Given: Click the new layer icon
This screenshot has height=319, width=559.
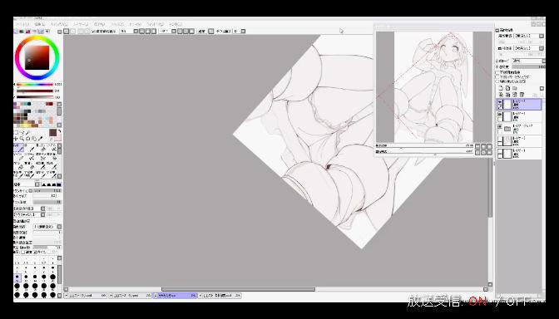Looking at the screenshot, I should click(501, 88).
